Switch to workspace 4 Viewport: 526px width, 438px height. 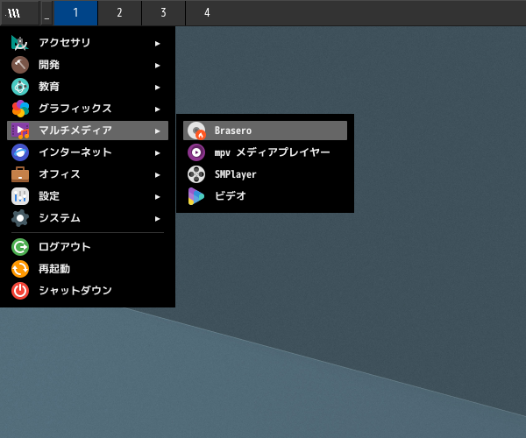pos(207,13)
